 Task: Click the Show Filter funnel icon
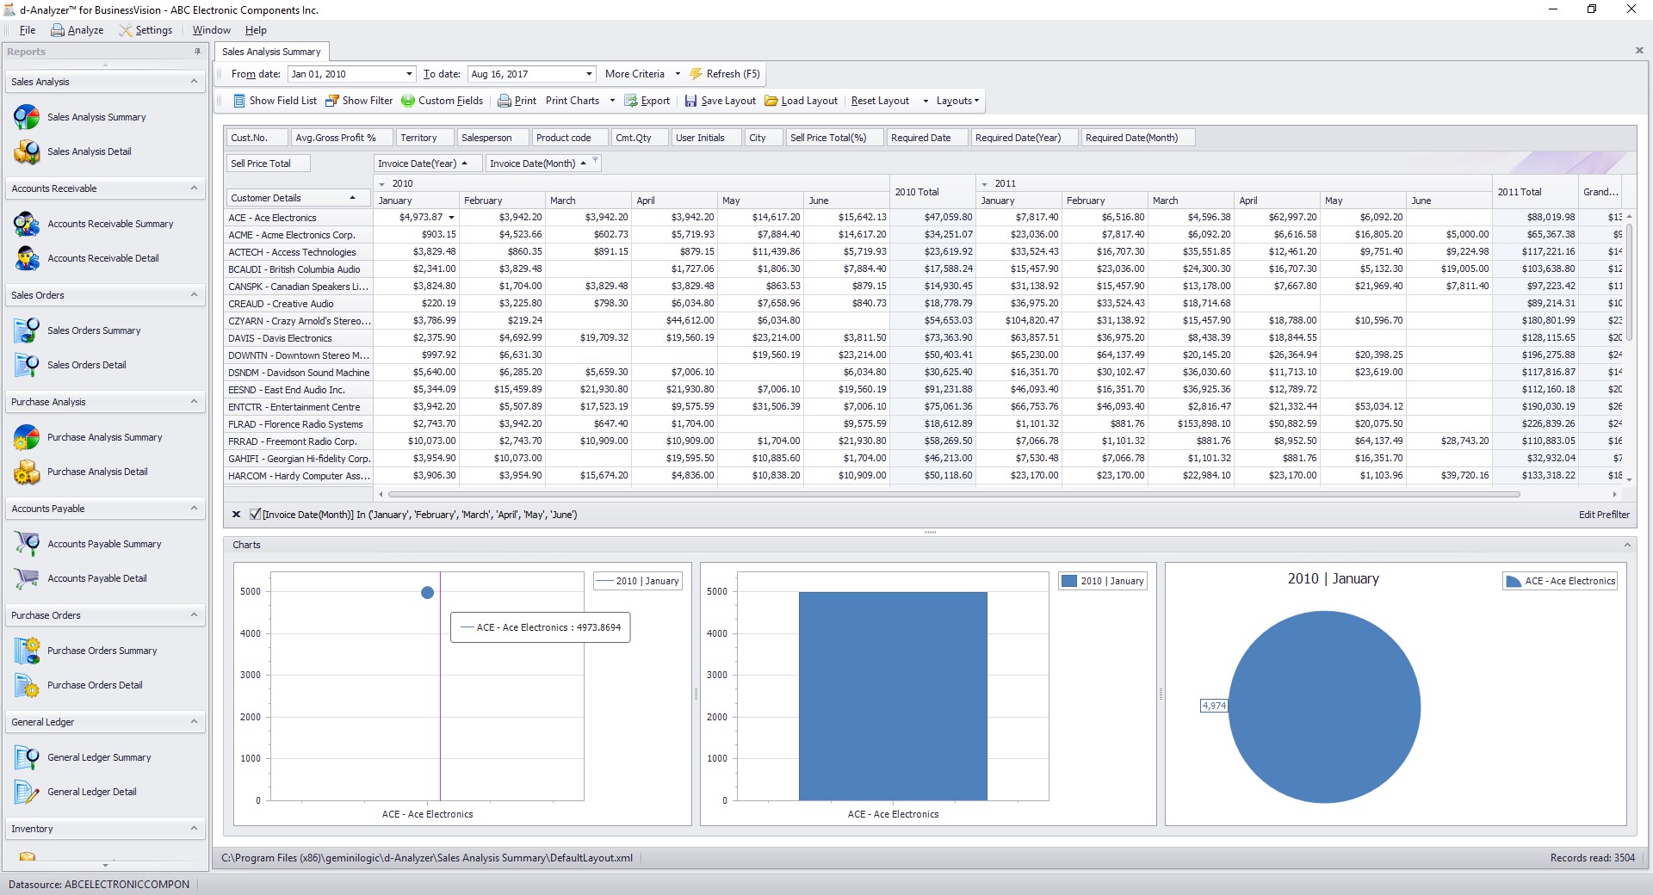pos(331,101)
